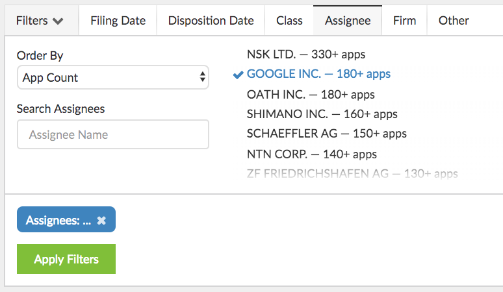Deselect GOOGLE INC. assignee
The width and height of the screenshot is (503, 292).
tap(318, 74)
